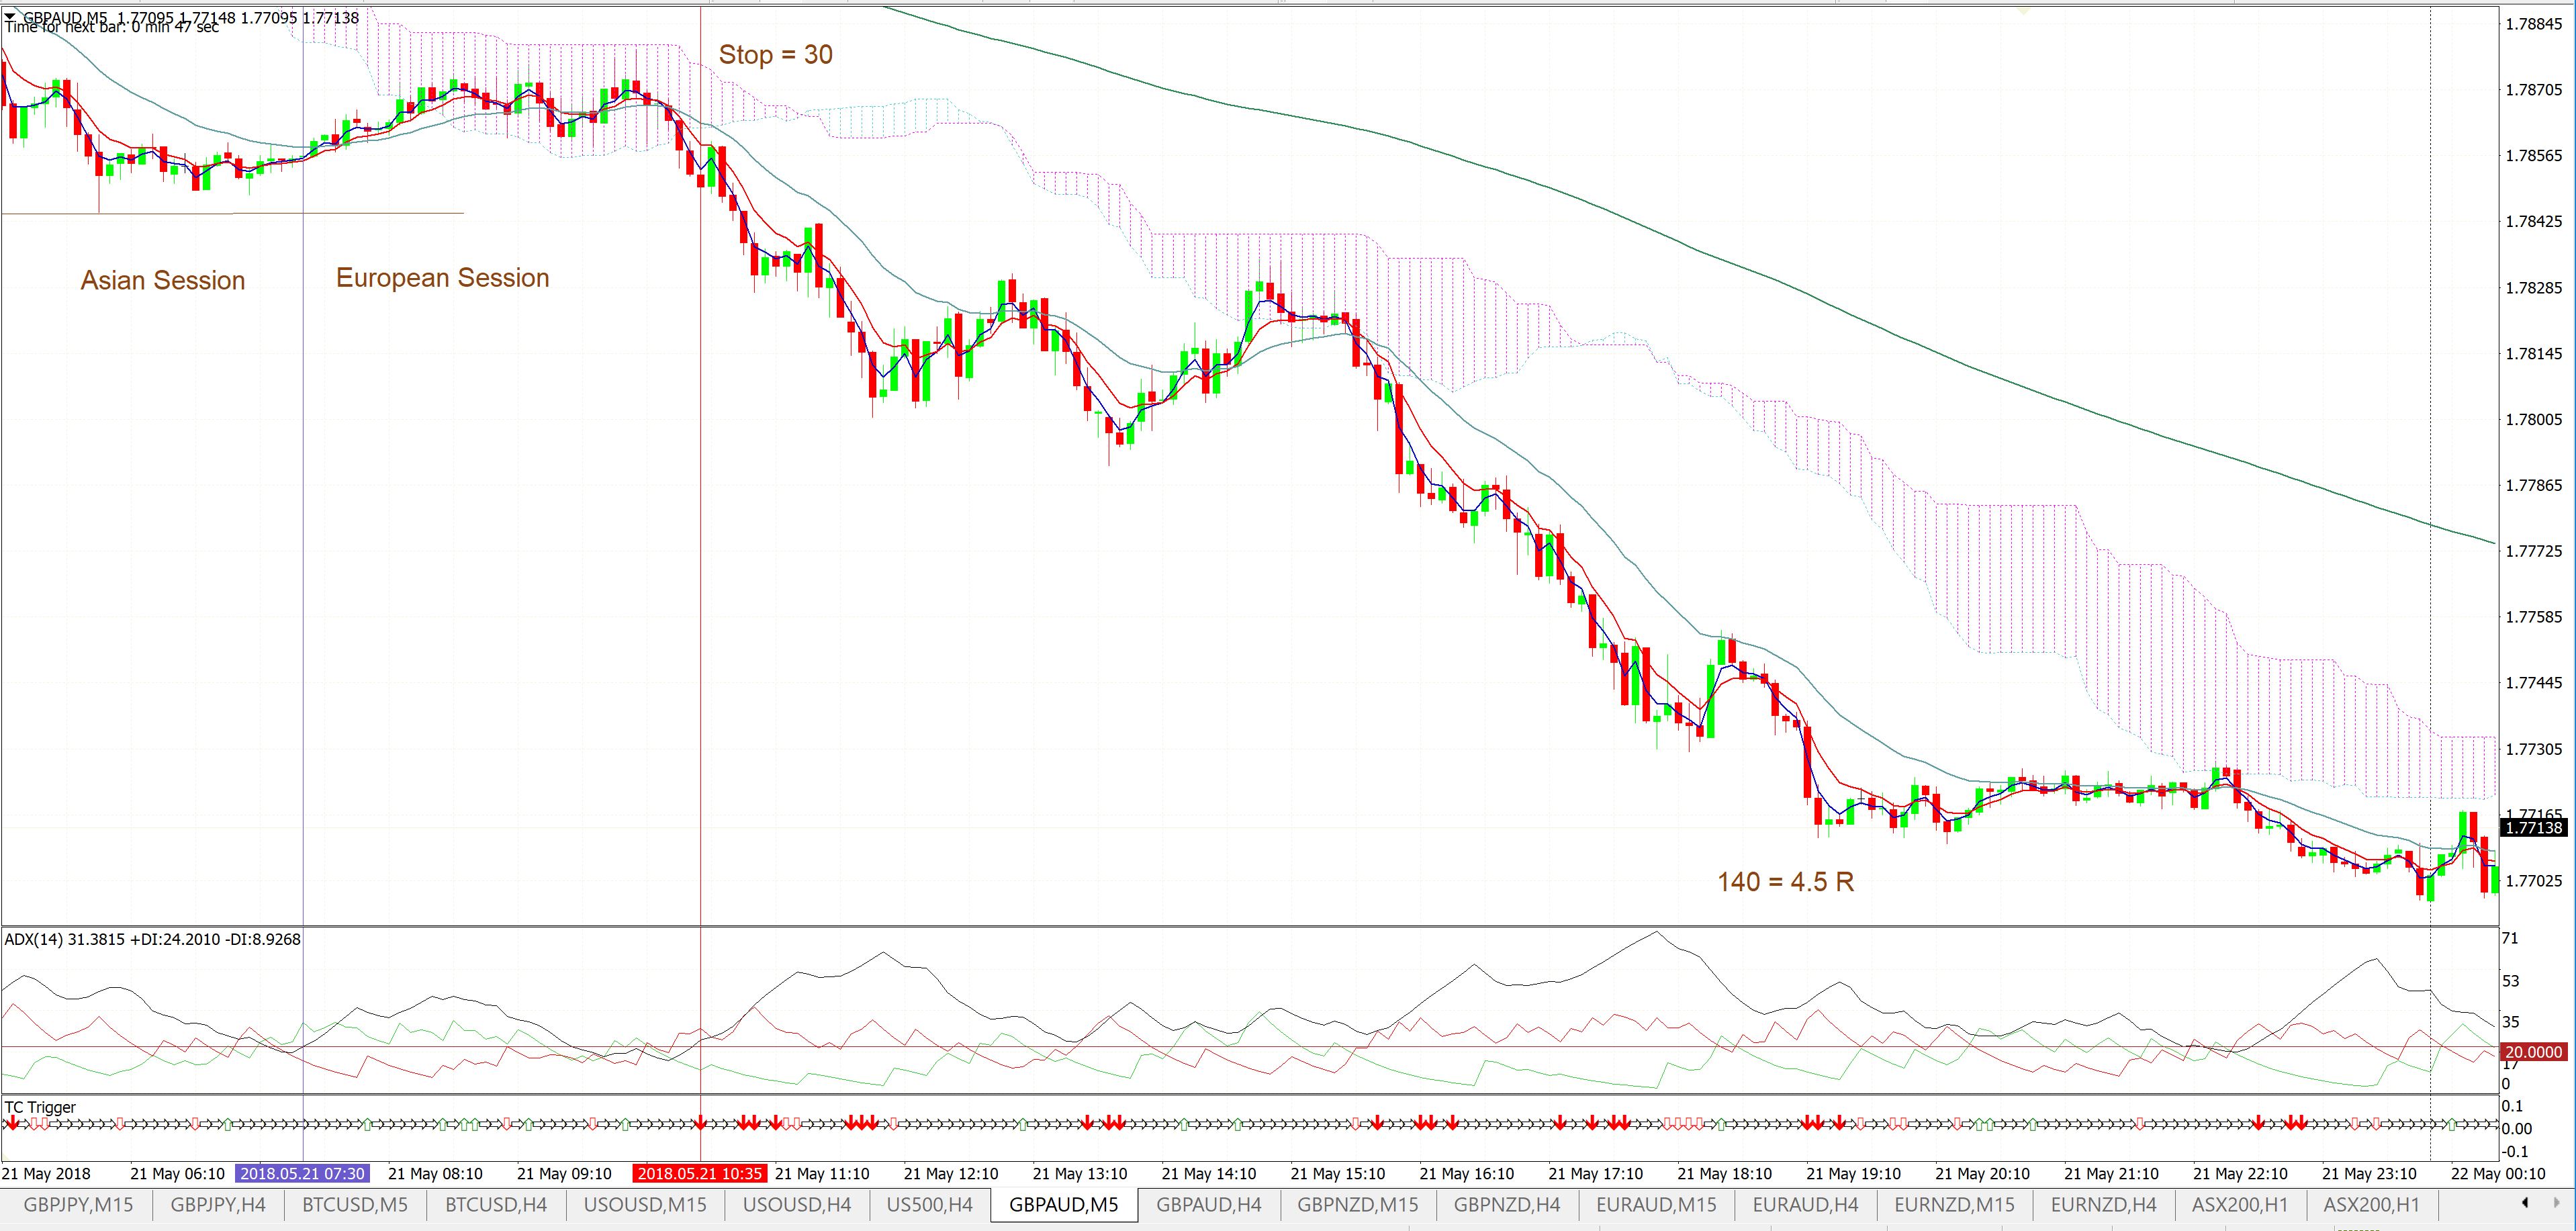The image size is (2576, 1231).
Task: Click the 1.77305 price axis label
Action: [2534, 749]
